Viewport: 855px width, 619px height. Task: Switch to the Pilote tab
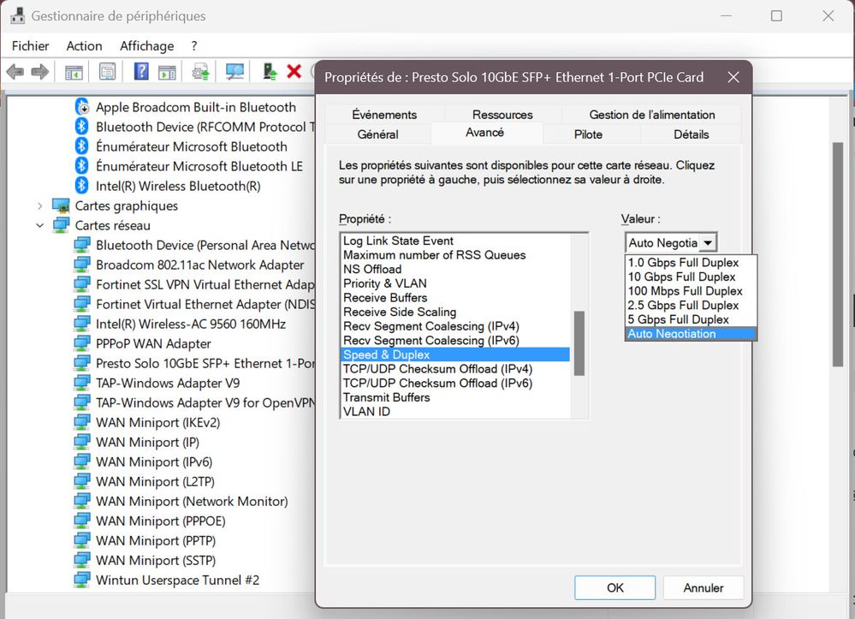pyautogui.click(x=588, y=134)
